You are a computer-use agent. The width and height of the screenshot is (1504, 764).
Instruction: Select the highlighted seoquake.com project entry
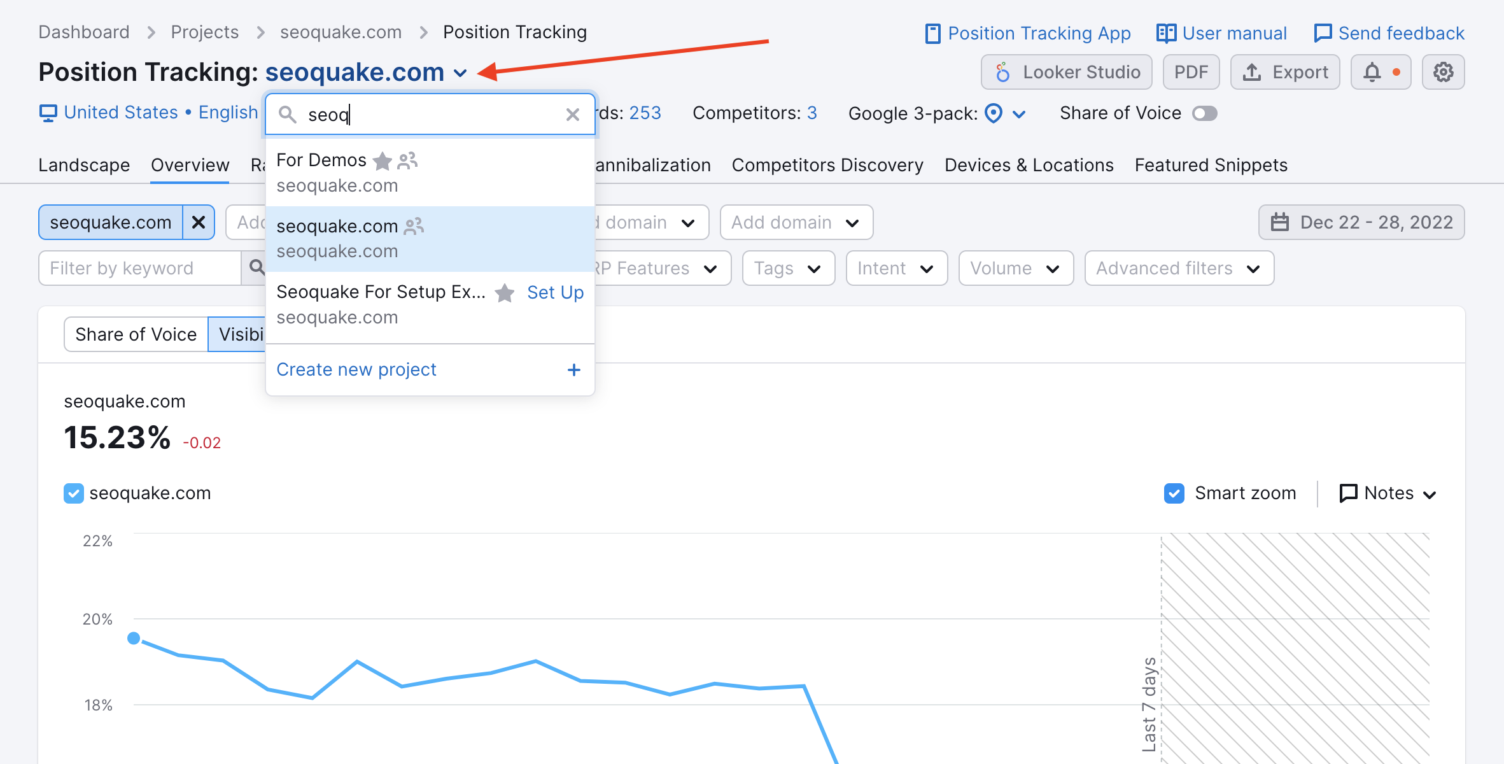click(430, 239)
